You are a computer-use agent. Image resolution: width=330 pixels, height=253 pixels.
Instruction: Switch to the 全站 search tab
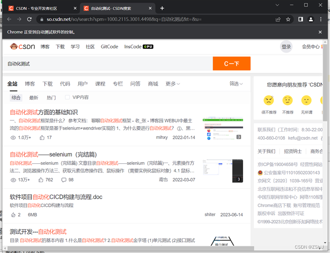(x=13, y=84)
